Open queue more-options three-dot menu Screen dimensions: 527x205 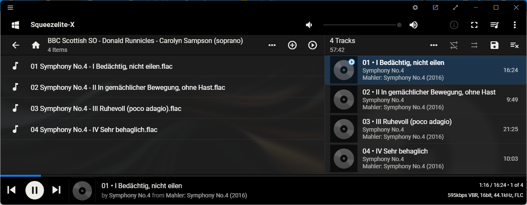pyautogui.click(x=434, y=45)
